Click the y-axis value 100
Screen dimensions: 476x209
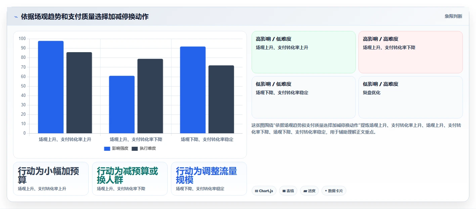[x=22, y=39]
